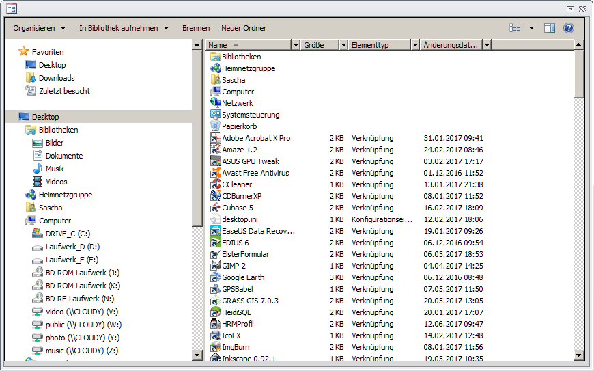594x371 pixels.
Task: Click the IcoFX shortcut icon
Action: click(x=216, y=335)
